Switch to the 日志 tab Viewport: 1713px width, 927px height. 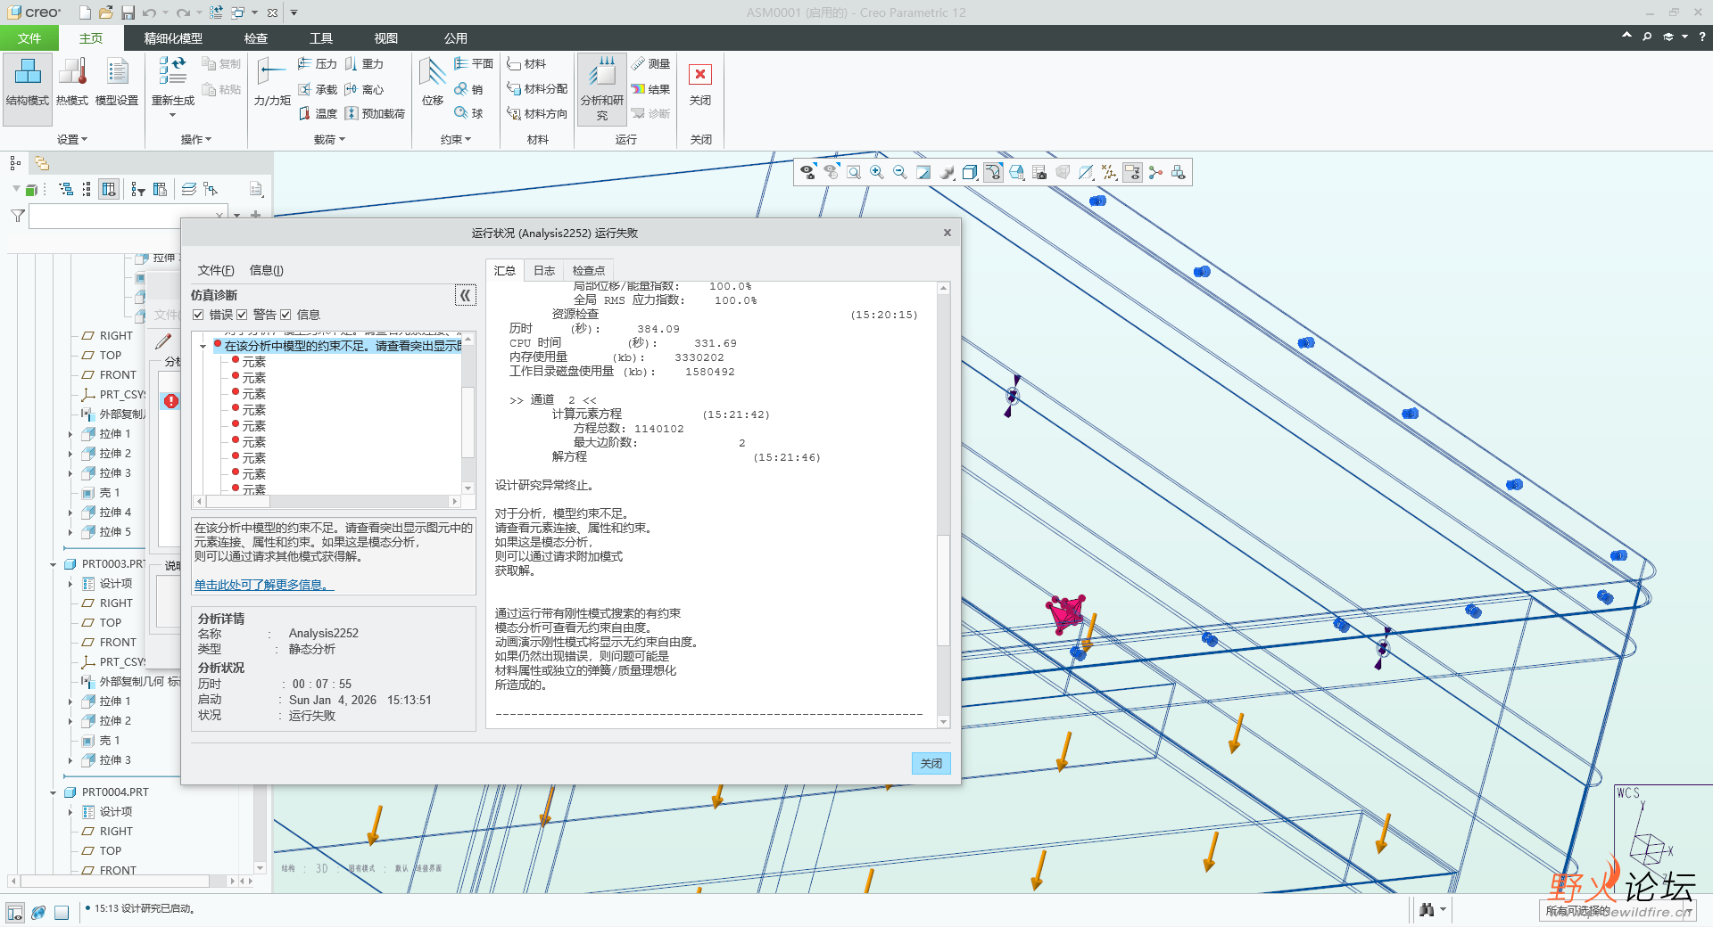543,271
